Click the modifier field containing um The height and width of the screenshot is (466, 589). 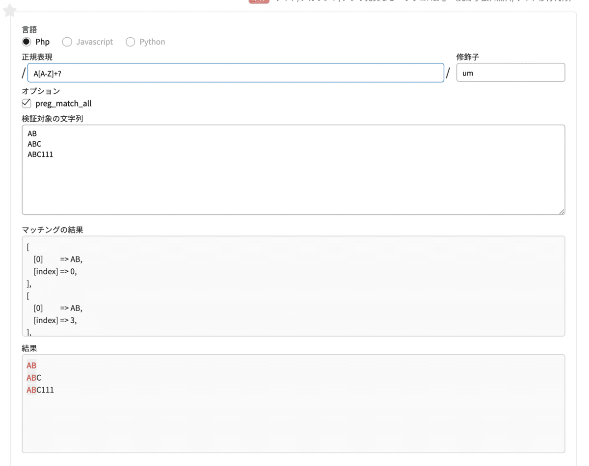click(510, 73)
